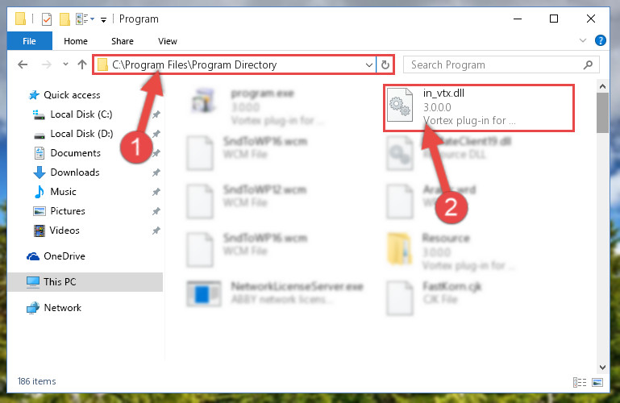Click the search magnifier icon
Viewport: 620px width, 403px height.
[588, 64]
